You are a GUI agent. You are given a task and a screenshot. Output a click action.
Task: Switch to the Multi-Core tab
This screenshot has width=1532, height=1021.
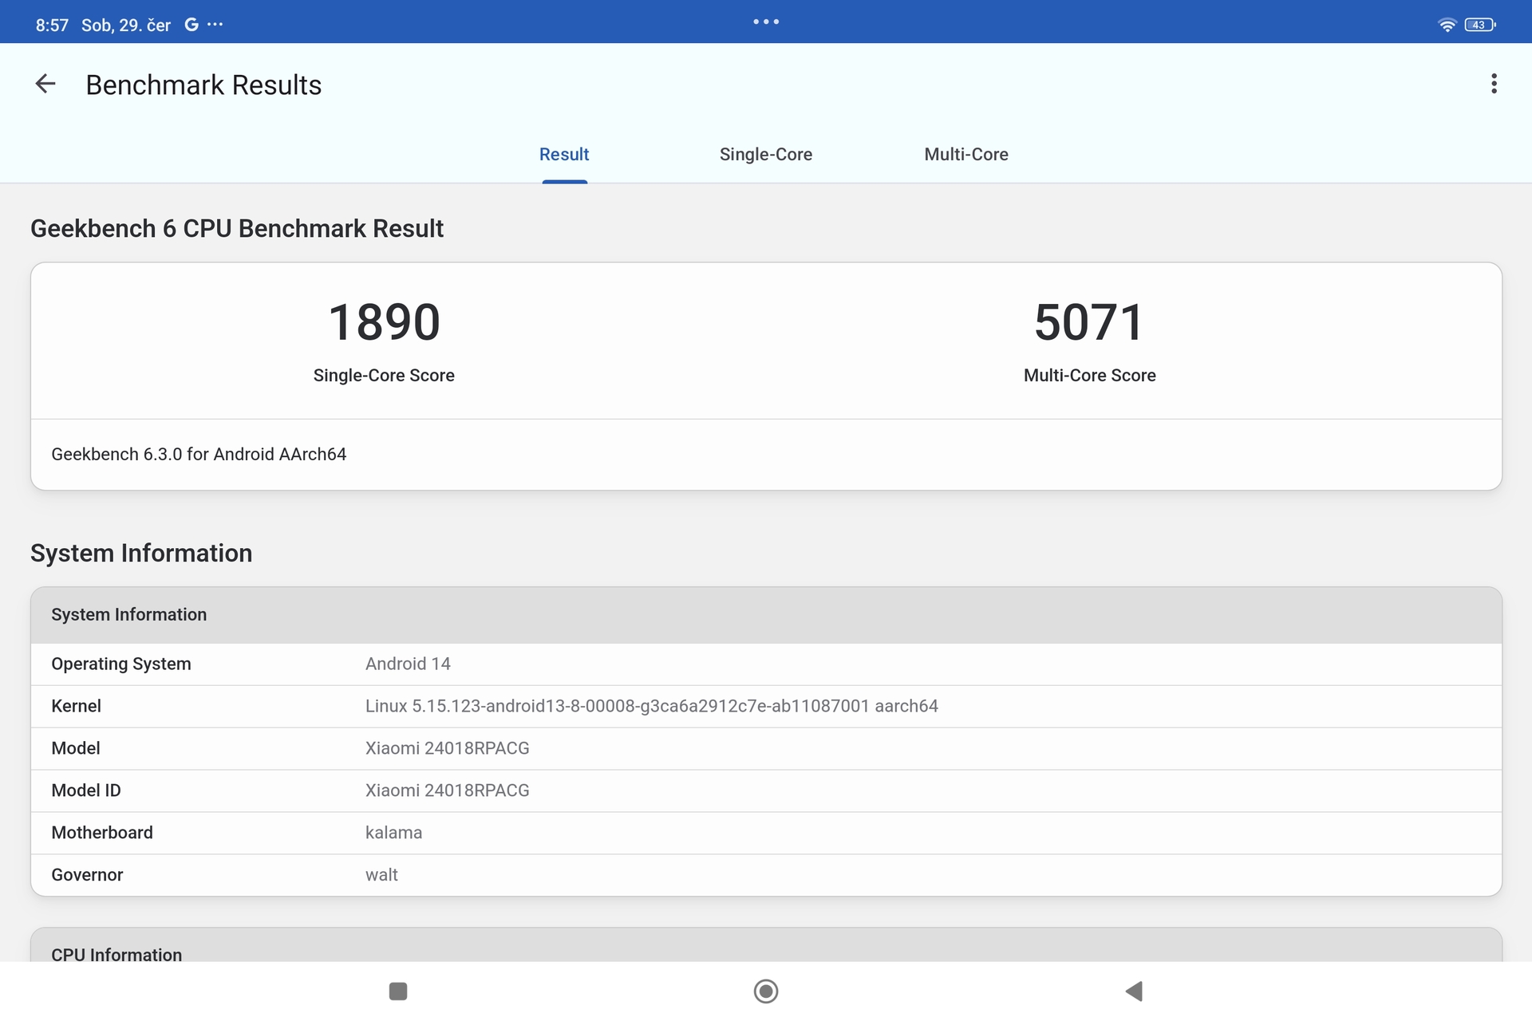coord(965,154)
